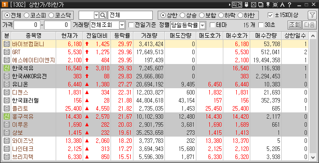Click the small play arrow left of 의견

(x=230, y=4)
